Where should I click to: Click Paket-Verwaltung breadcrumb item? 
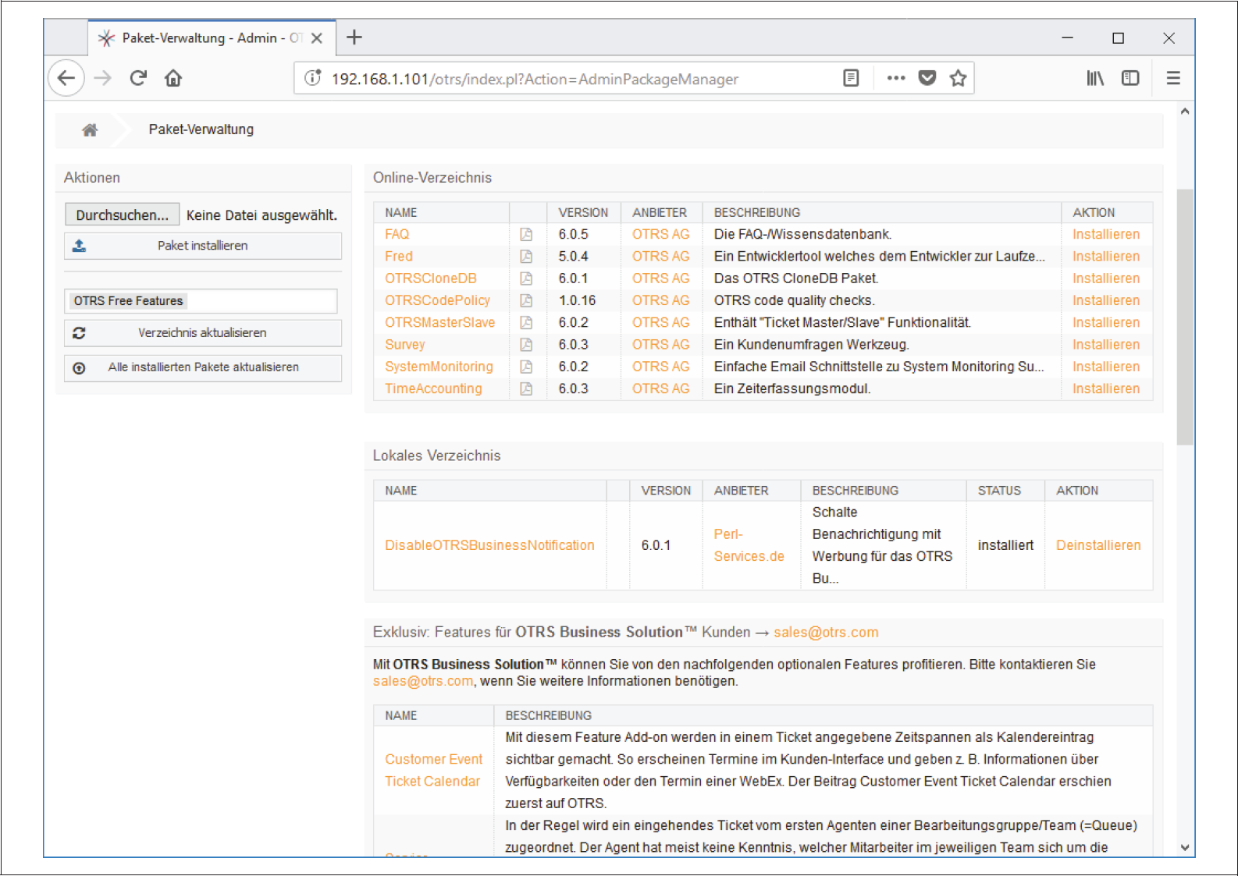pos(201,129)
